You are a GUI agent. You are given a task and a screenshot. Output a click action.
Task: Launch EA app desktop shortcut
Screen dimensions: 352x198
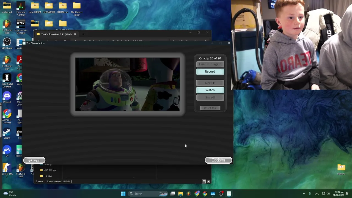click(x=7, y=152)
